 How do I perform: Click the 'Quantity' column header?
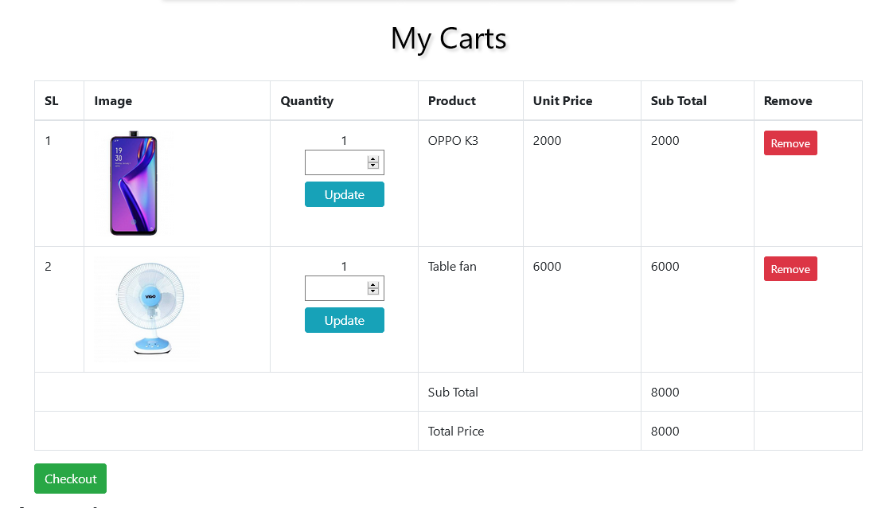pos(306,101)
